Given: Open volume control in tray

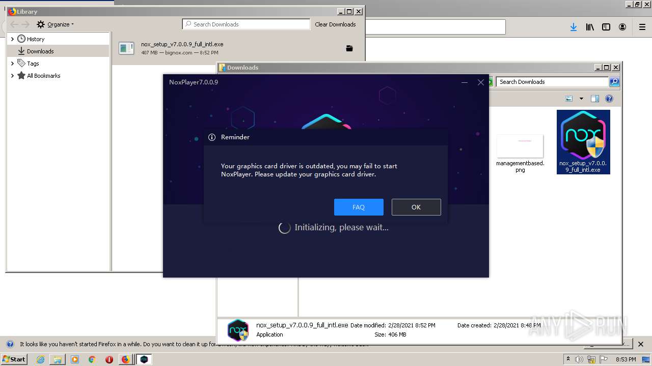Looking at the screenshot, I should (x=580, y=359).
